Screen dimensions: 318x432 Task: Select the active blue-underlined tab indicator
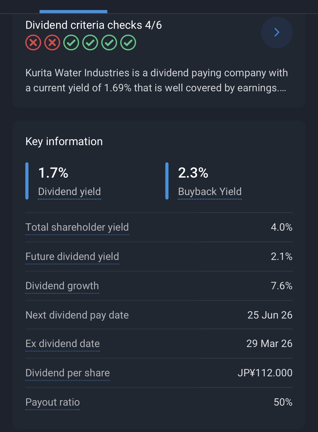point(73,11)
